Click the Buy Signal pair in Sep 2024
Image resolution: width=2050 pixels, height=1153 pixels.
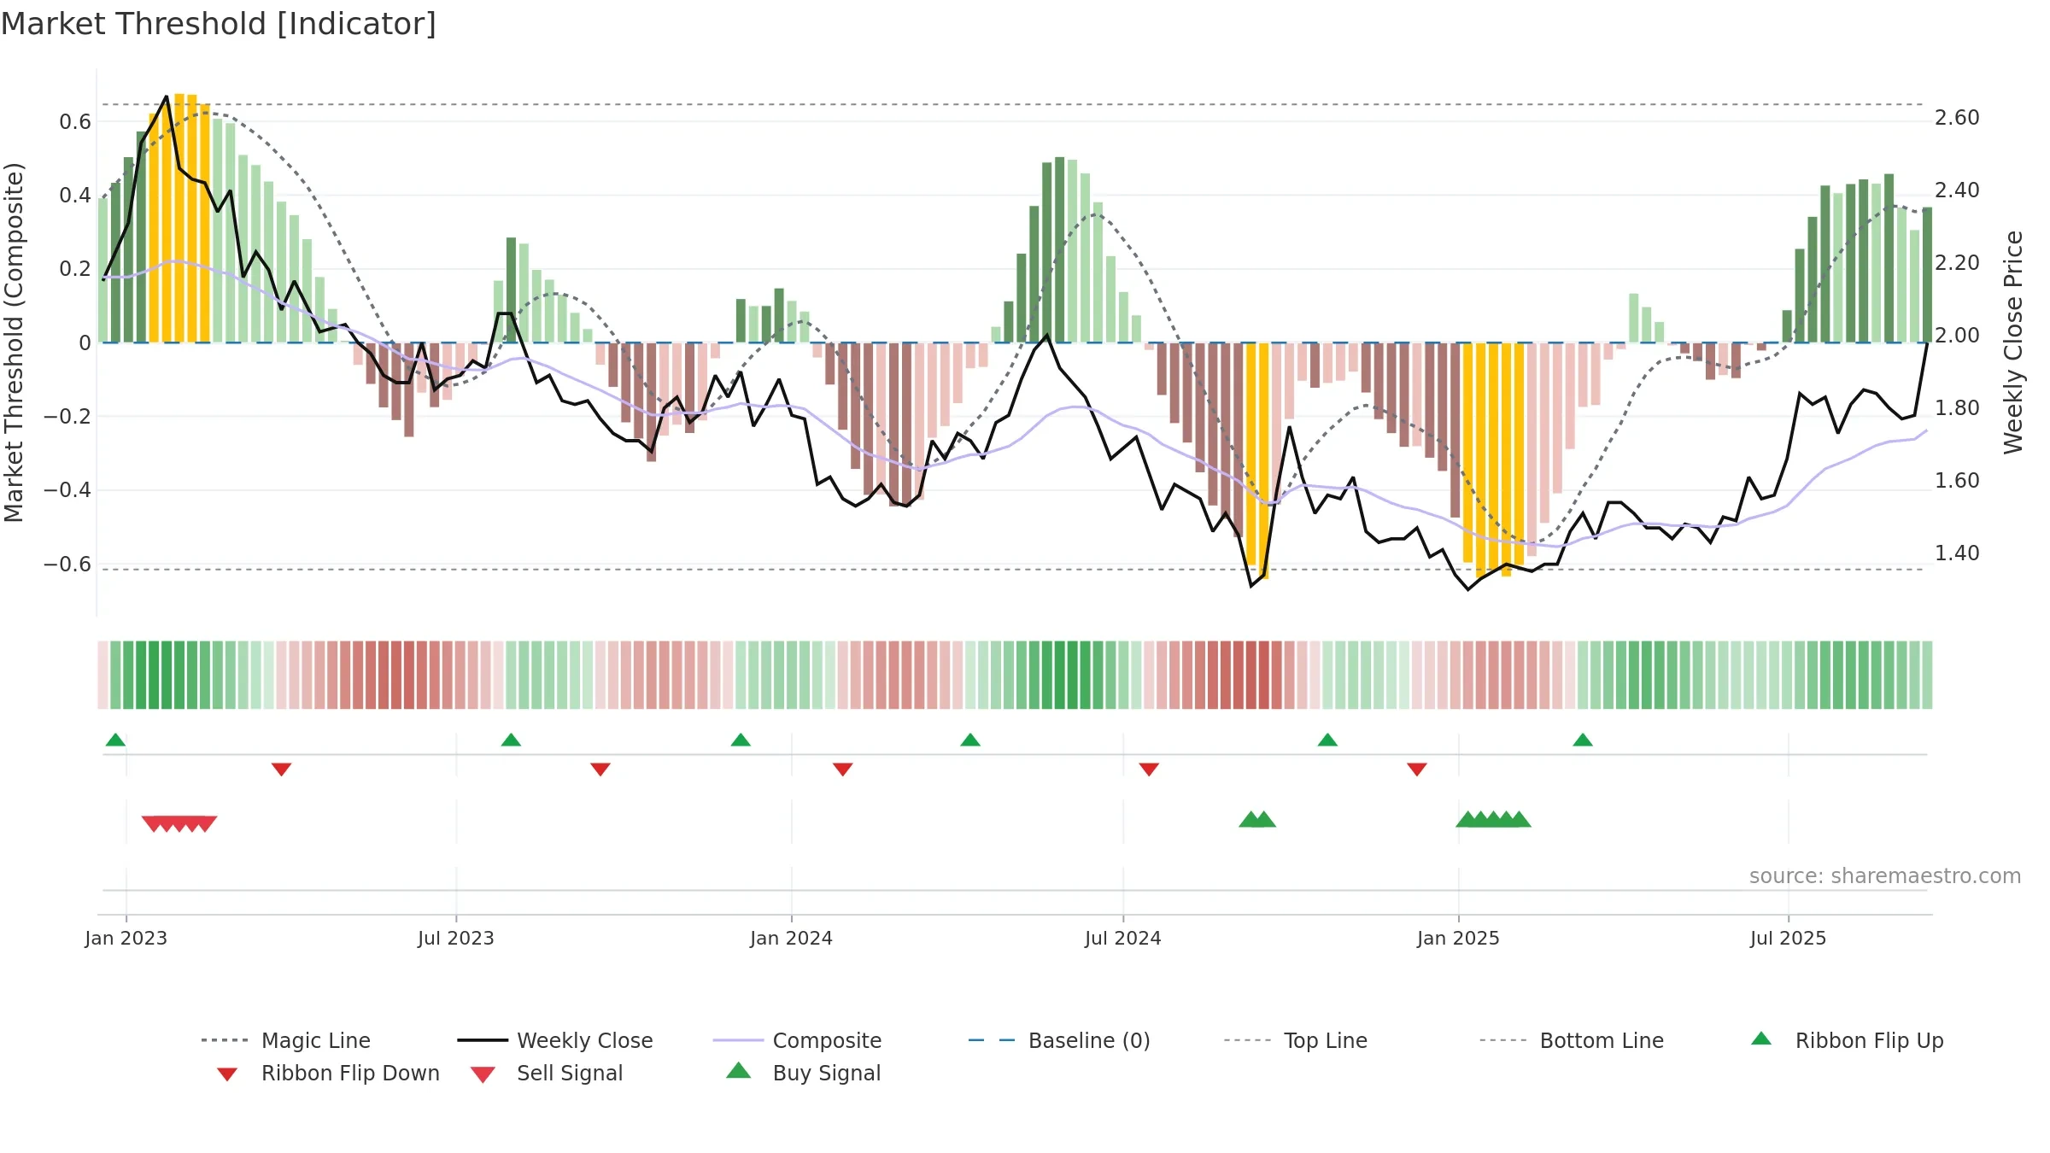(1257, 819)
